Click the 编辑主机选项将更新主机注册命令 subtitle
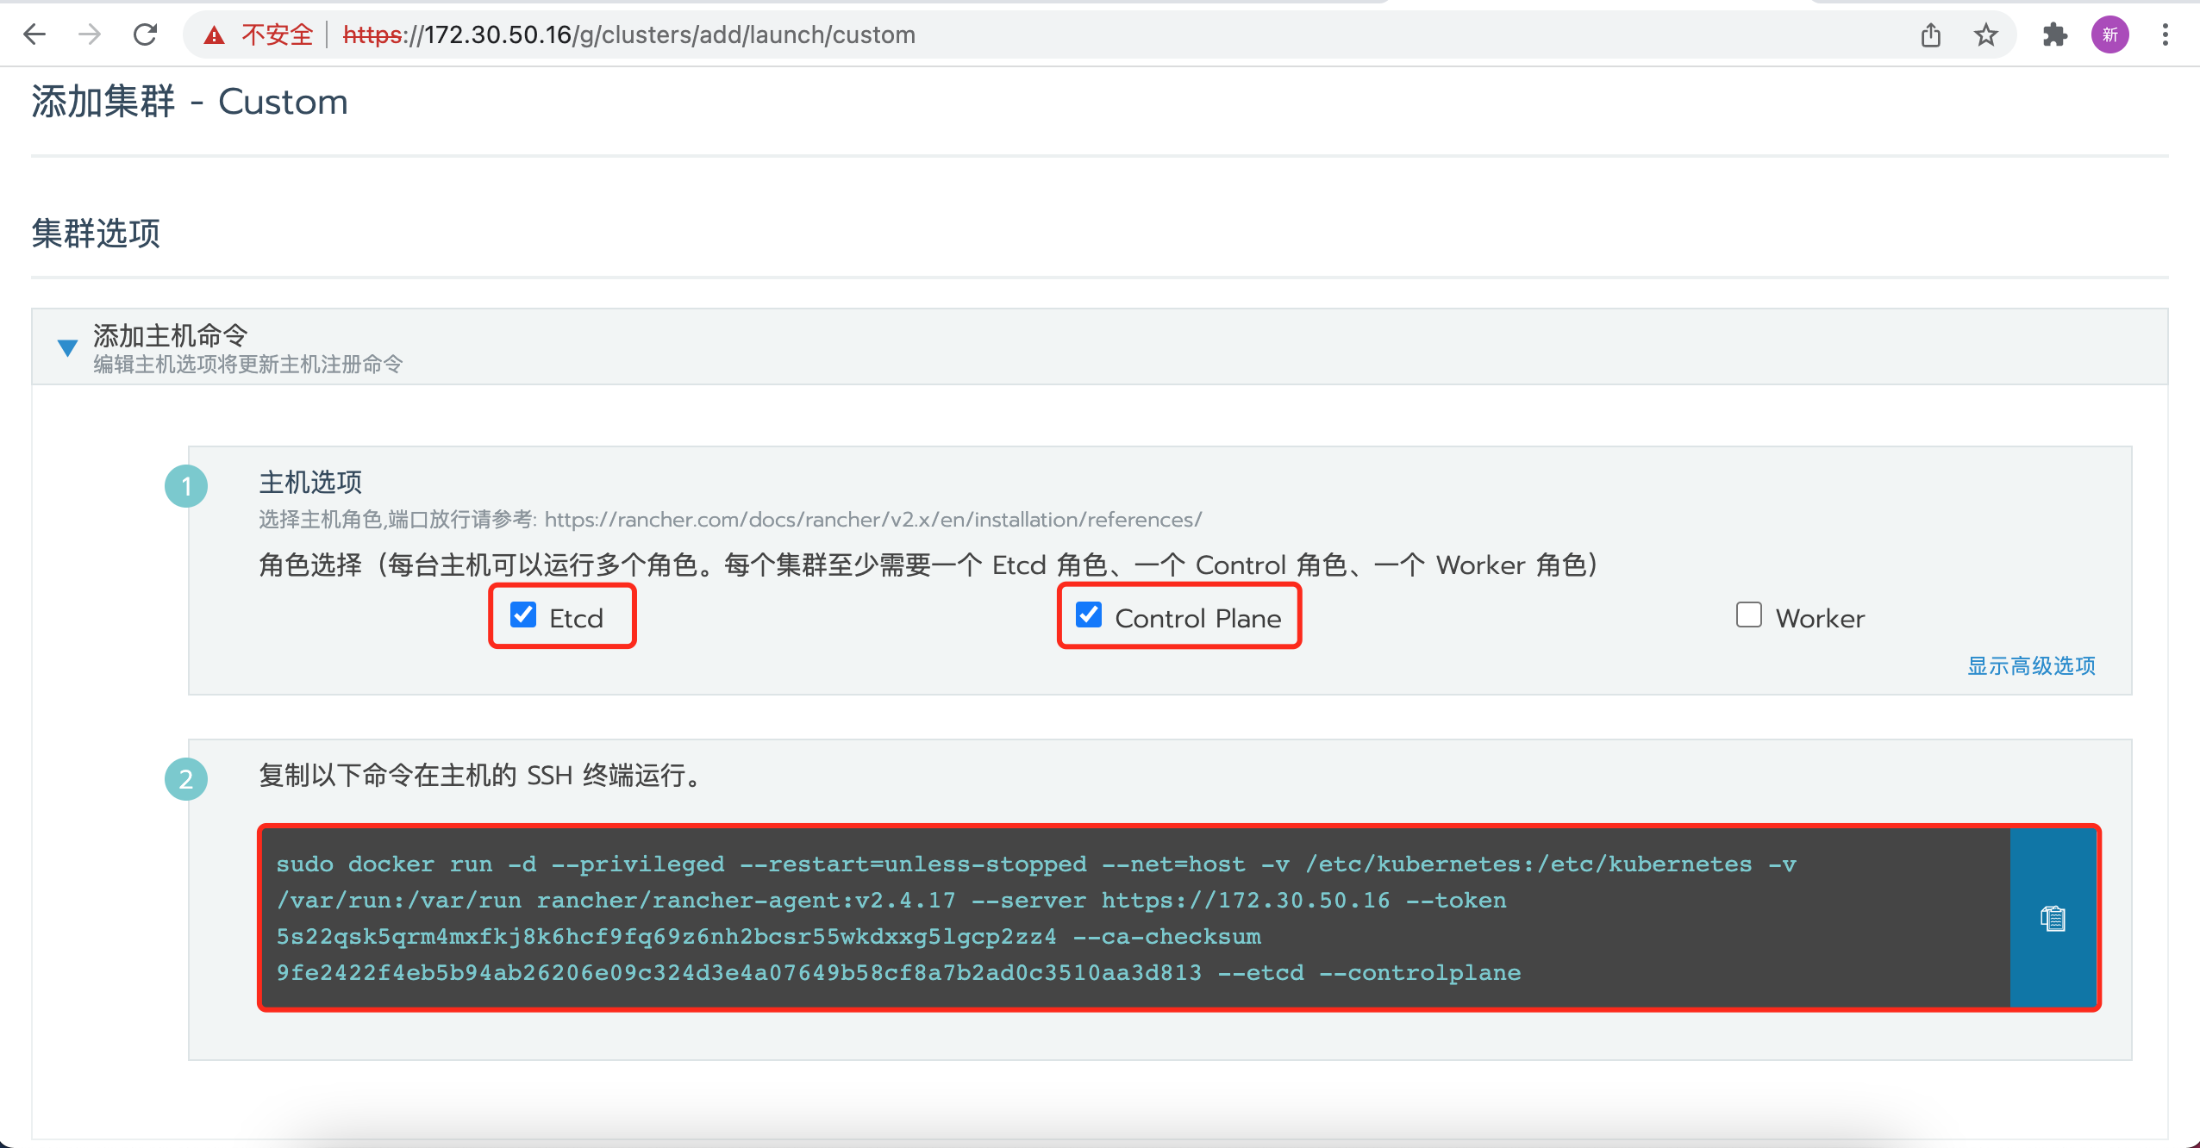 (x=248, y=365)
